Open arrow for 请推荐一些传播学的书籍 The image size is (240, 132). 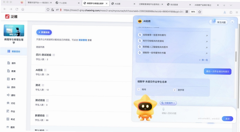pyautogui.click(x=206, y=53)
